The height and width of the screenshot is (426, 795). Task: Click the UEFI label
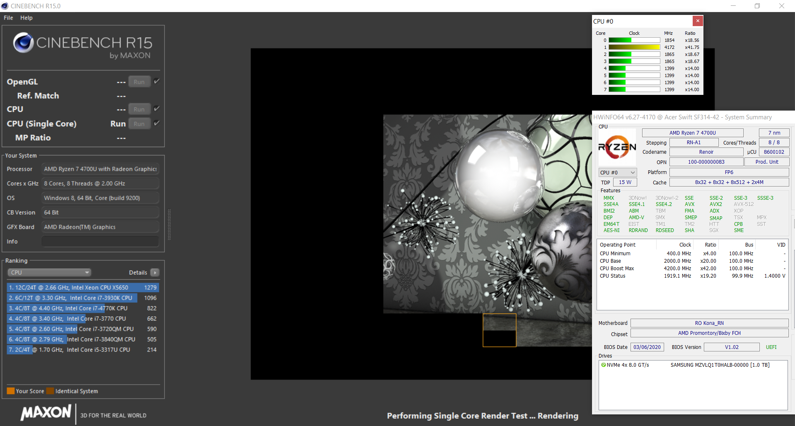771,347
